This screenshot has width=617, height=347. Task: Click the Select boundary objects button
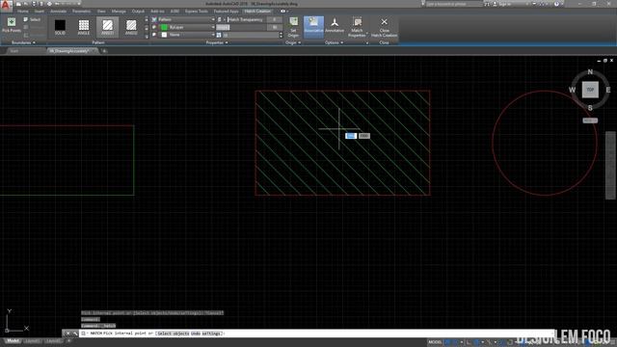click(x=32, y=19)
